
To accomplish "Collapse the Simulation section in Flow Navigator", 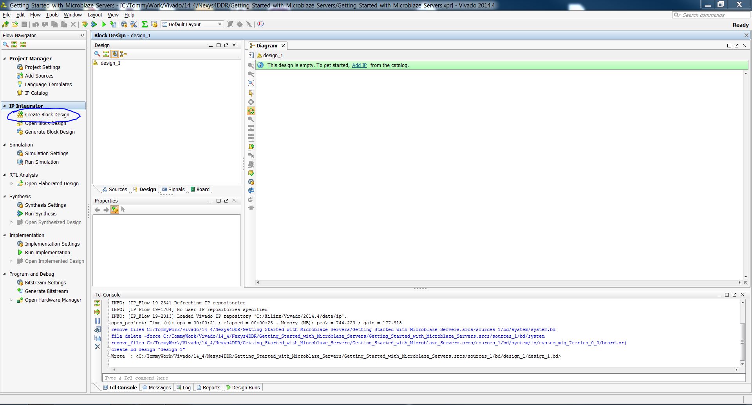I will coord(5,145).
